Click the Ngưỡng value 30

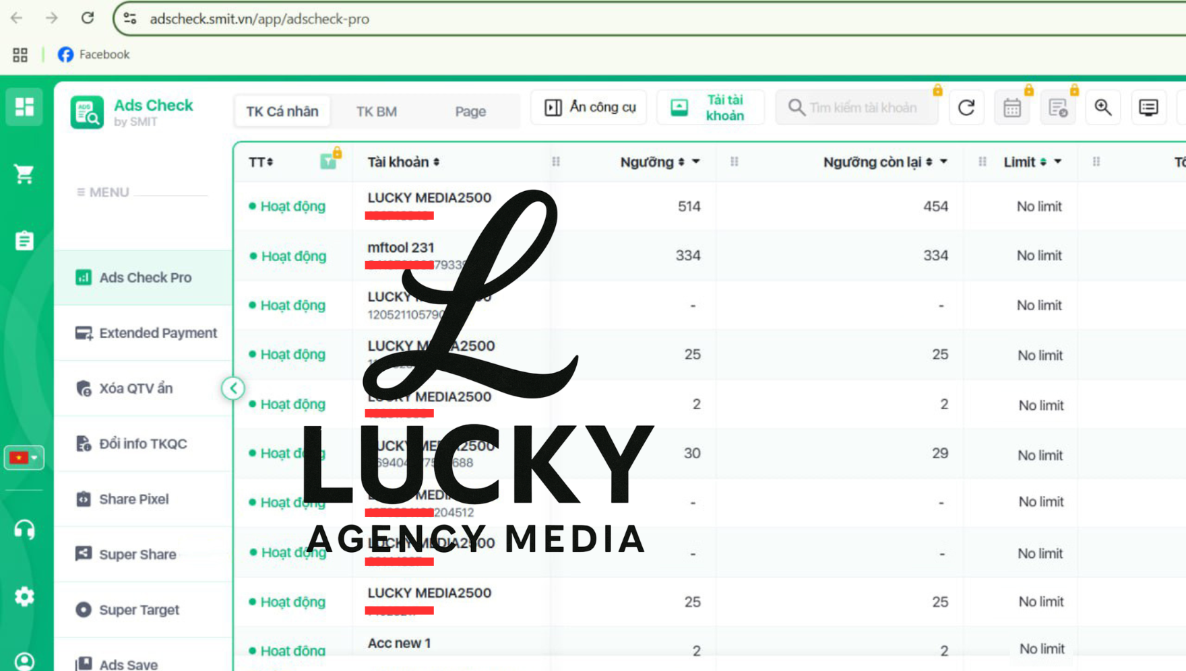click(x=692, y=454)
